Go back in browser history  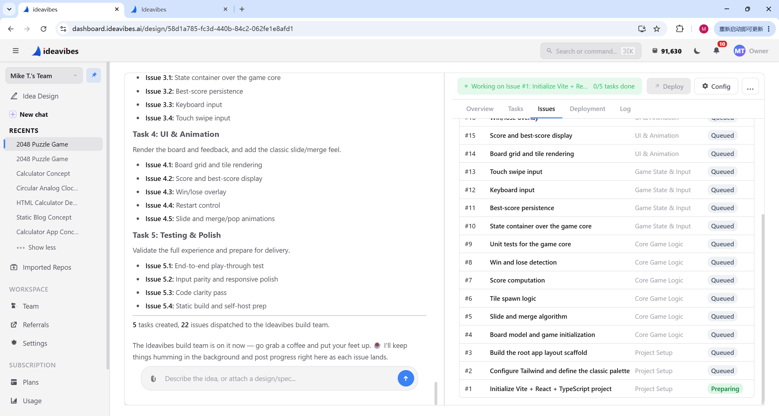click(11, 29)
